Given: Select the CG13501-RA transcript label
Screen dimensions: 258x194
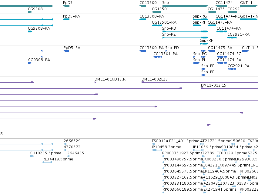Looking at the screenshot, I should pyautogui.click(x=164, y=22).
